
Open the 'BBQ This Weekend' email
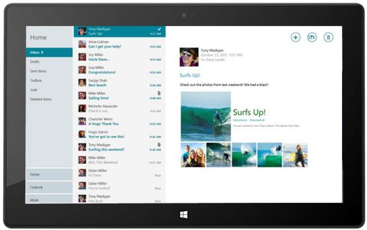coord(120,160)
